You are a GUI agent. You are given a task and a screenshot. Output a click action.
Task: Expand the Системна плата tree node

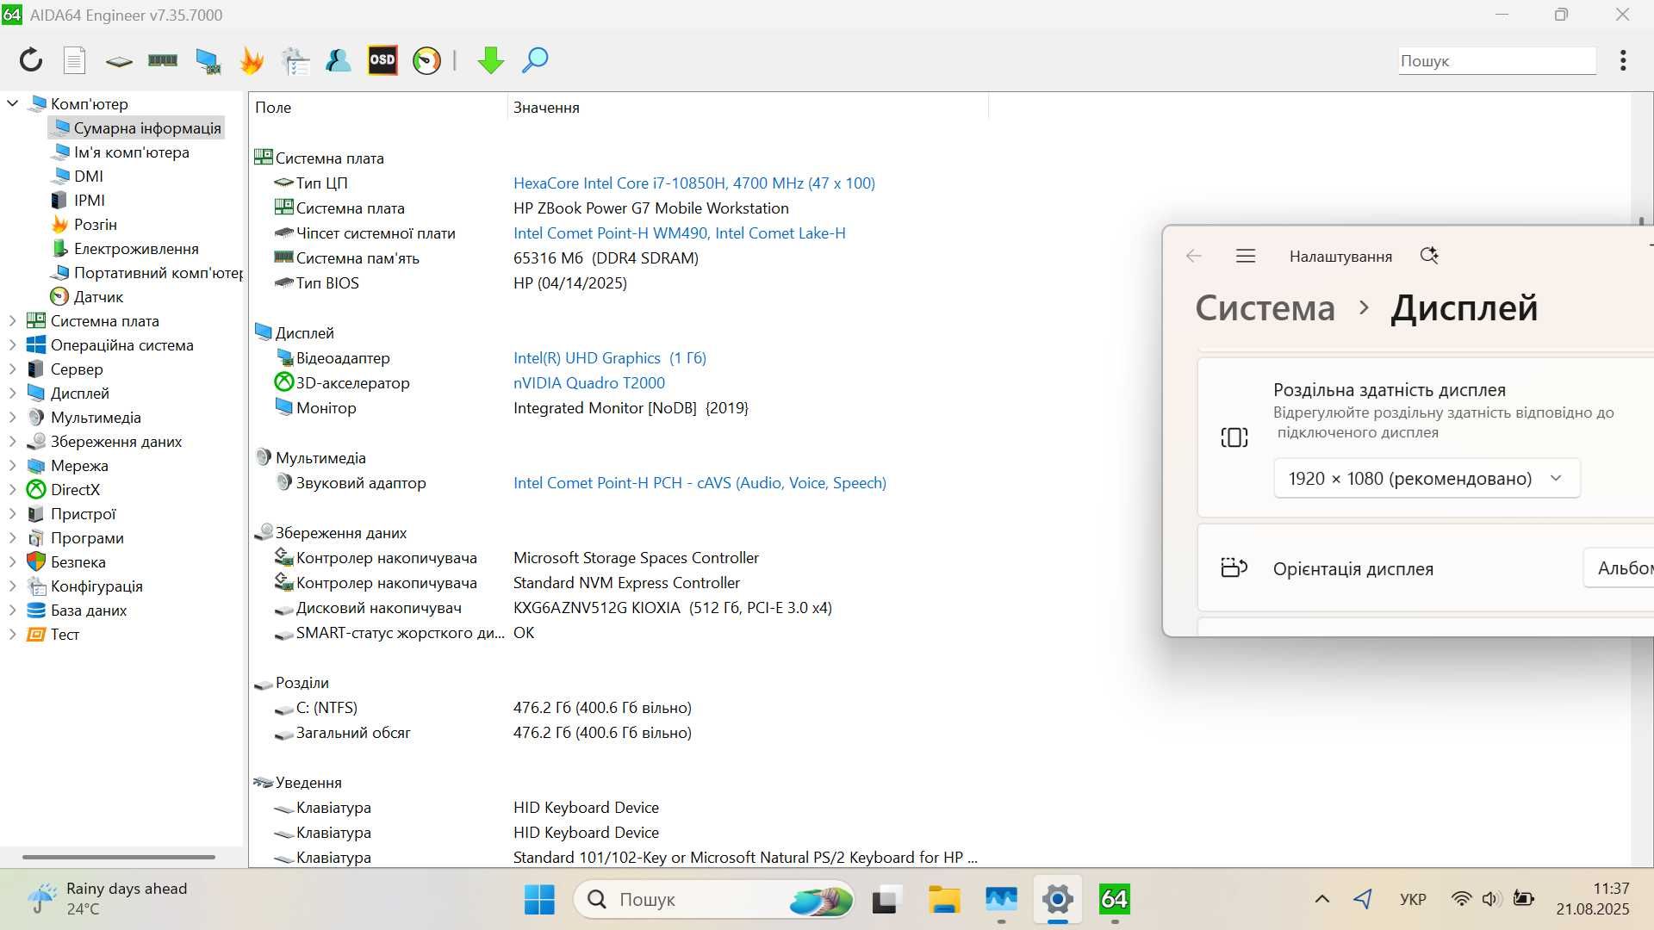coord(13,320)
